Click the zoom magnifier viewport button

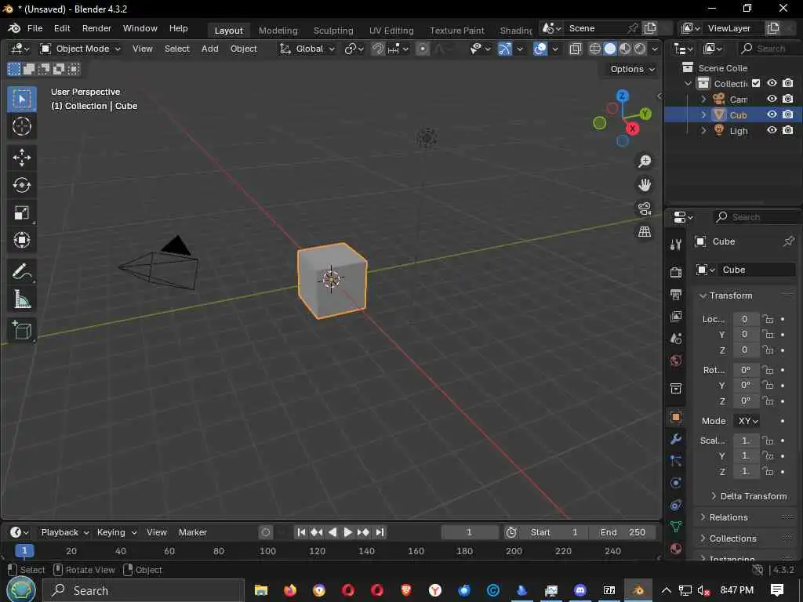click(x=645, y=161)
